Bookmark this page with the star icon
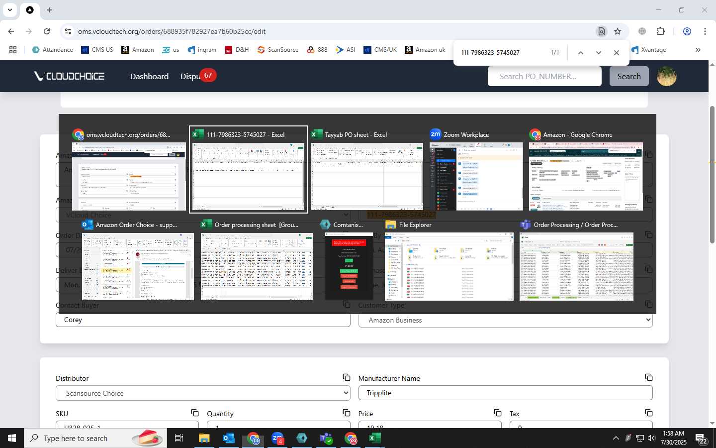 click(x=618, y=31)
